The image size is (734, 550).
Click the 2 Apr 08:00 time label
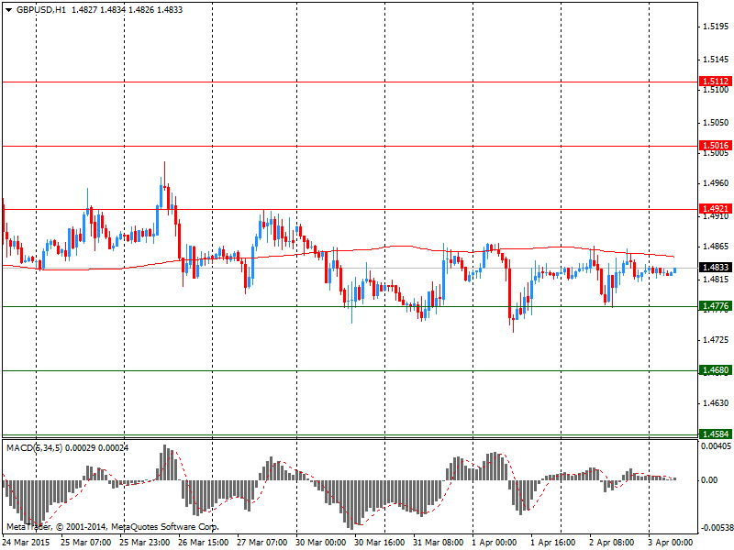(611, 543)
